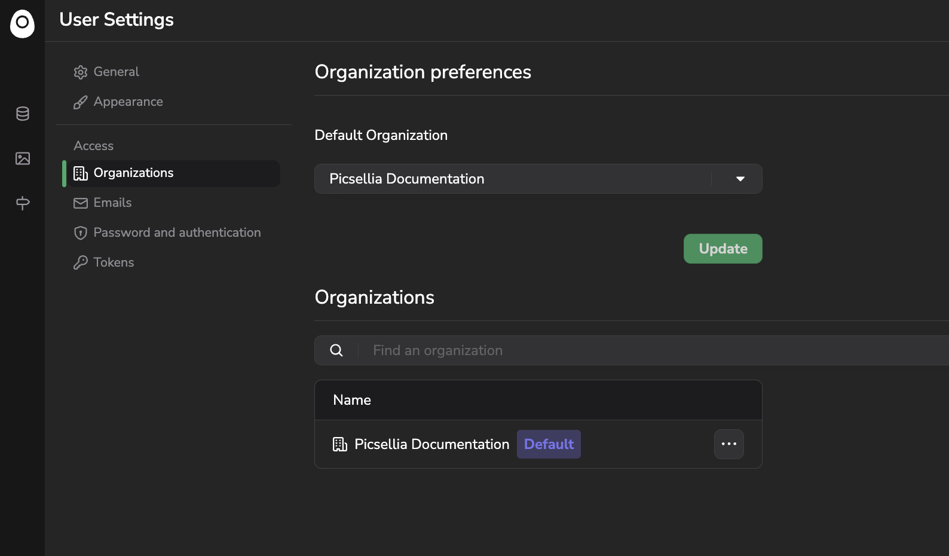Expand the Default Organization dropdown arrow
Screen dimensions: 949x556
(x=740, y=179)
